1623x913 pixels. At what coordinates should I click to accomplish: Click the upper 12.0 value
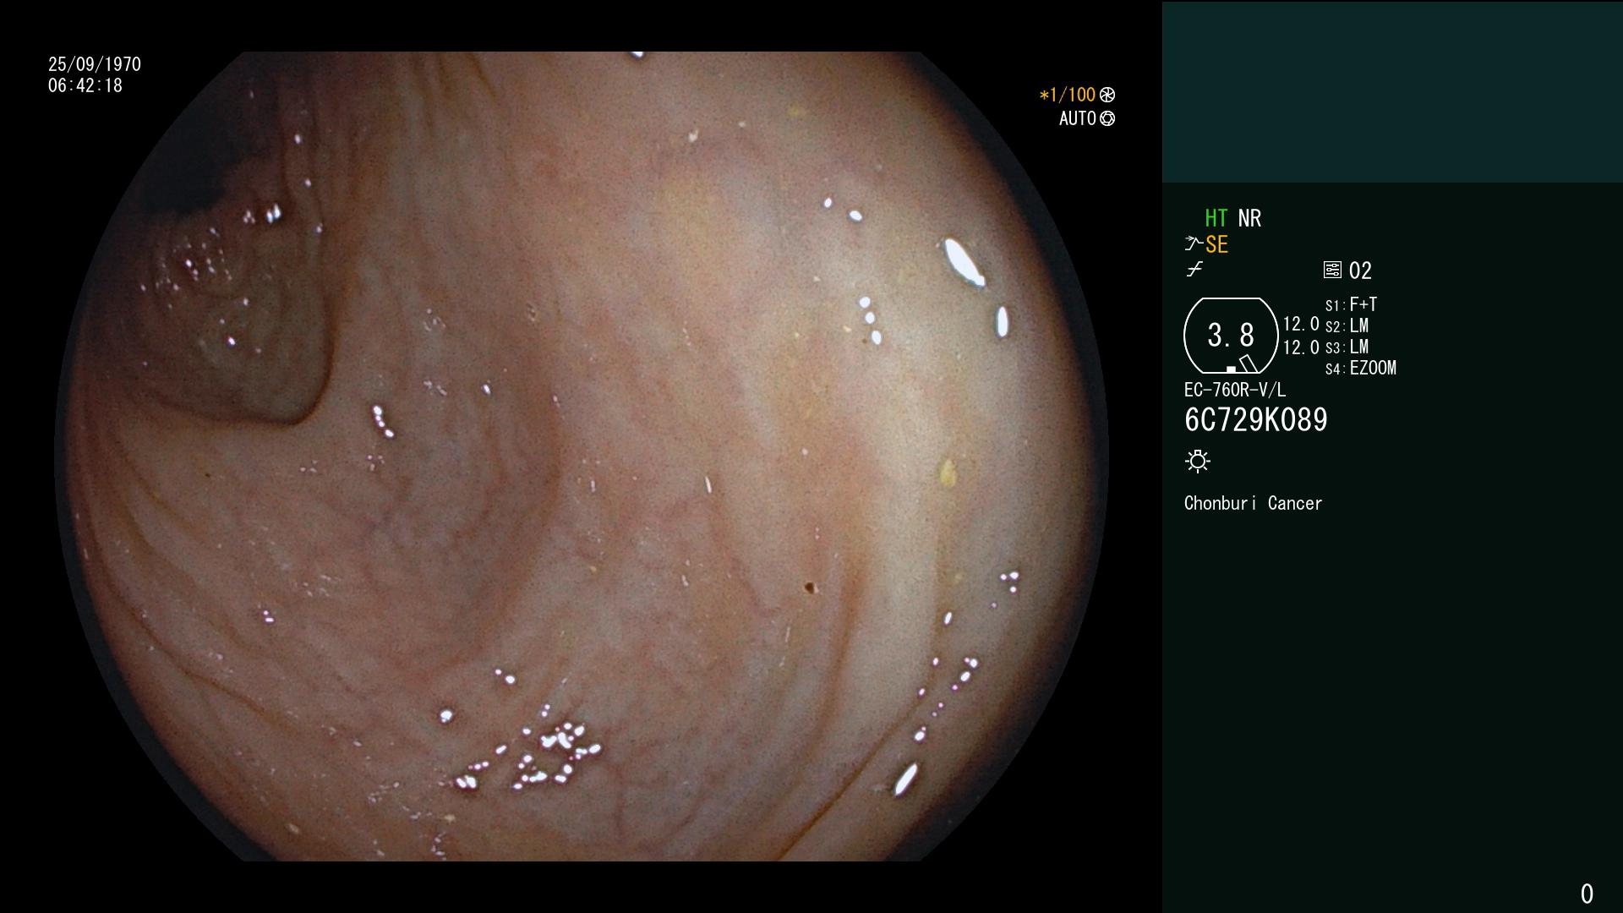(x=1301, y=324)
